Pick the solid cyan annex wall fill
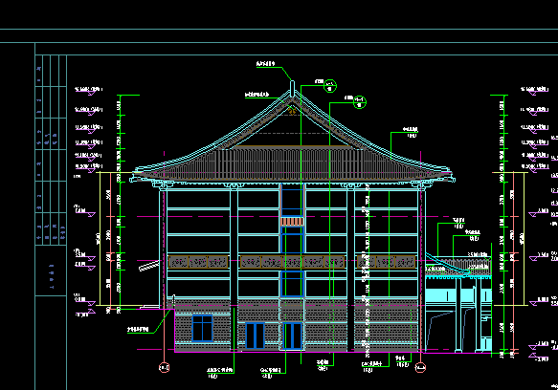 coord(440,295)
